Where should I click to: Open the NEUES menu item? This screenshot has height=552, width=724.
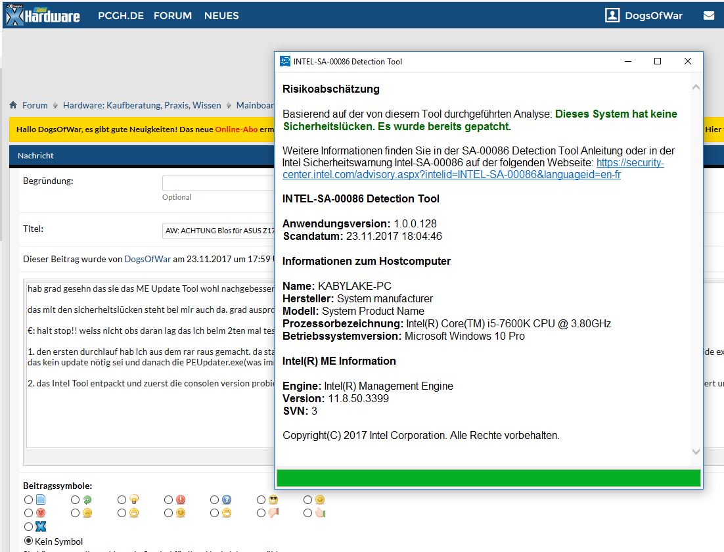(x=221, y=16)
